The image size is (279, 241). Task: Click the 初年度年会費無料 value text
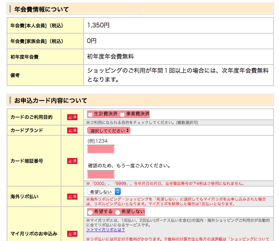110,57
